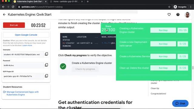Click the page vertical scrollbar thumb
Screen dimensions: 194x109
click(193, 68)
